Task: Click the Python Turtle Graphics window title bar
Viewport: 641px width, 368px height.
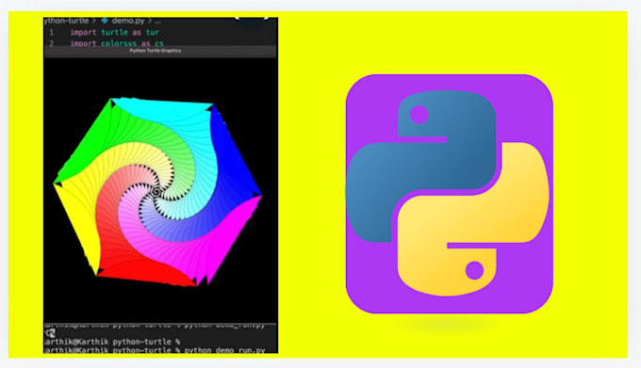Action: click(160, 51)
